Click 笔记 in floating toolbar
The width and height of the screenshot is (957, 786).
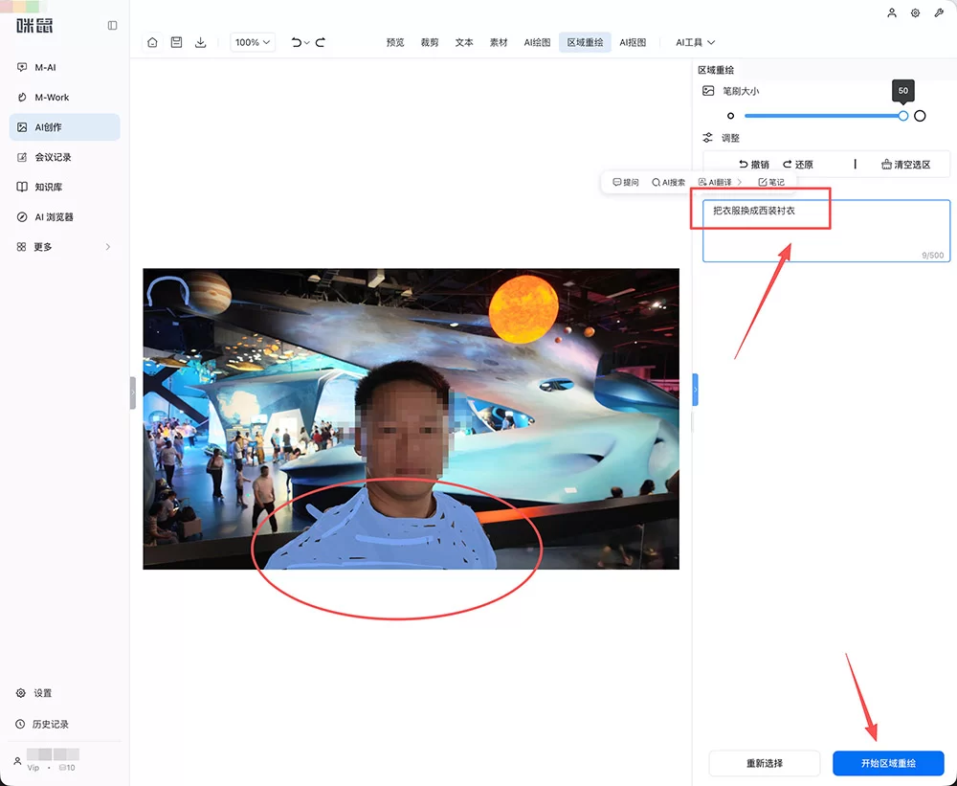[x=771, y=182]
